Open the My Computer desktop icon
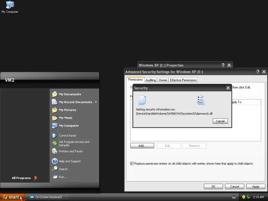 [10, 7]
